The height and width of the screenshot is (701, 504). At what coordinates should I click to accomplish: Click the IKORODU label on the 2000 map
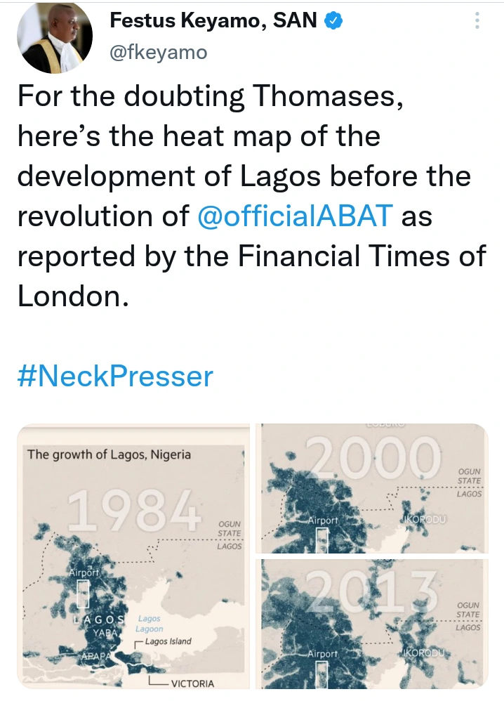tap(426, 519)
